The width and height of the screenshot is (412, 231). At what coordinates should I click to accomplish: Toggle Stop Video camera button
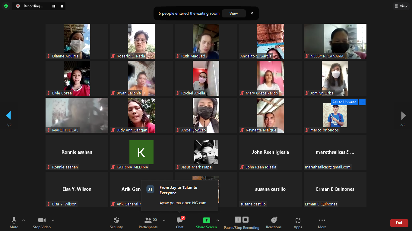point(42,220)
